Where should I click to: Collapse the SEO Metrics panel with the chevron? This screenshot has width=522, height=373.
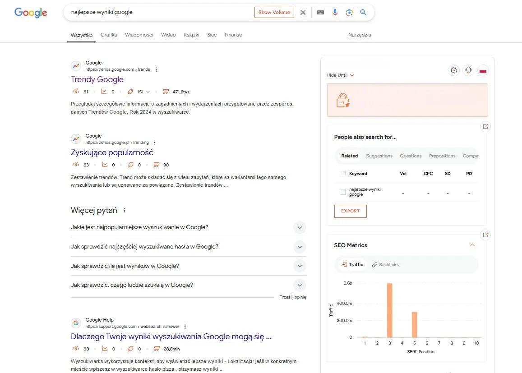pos(472,245)
